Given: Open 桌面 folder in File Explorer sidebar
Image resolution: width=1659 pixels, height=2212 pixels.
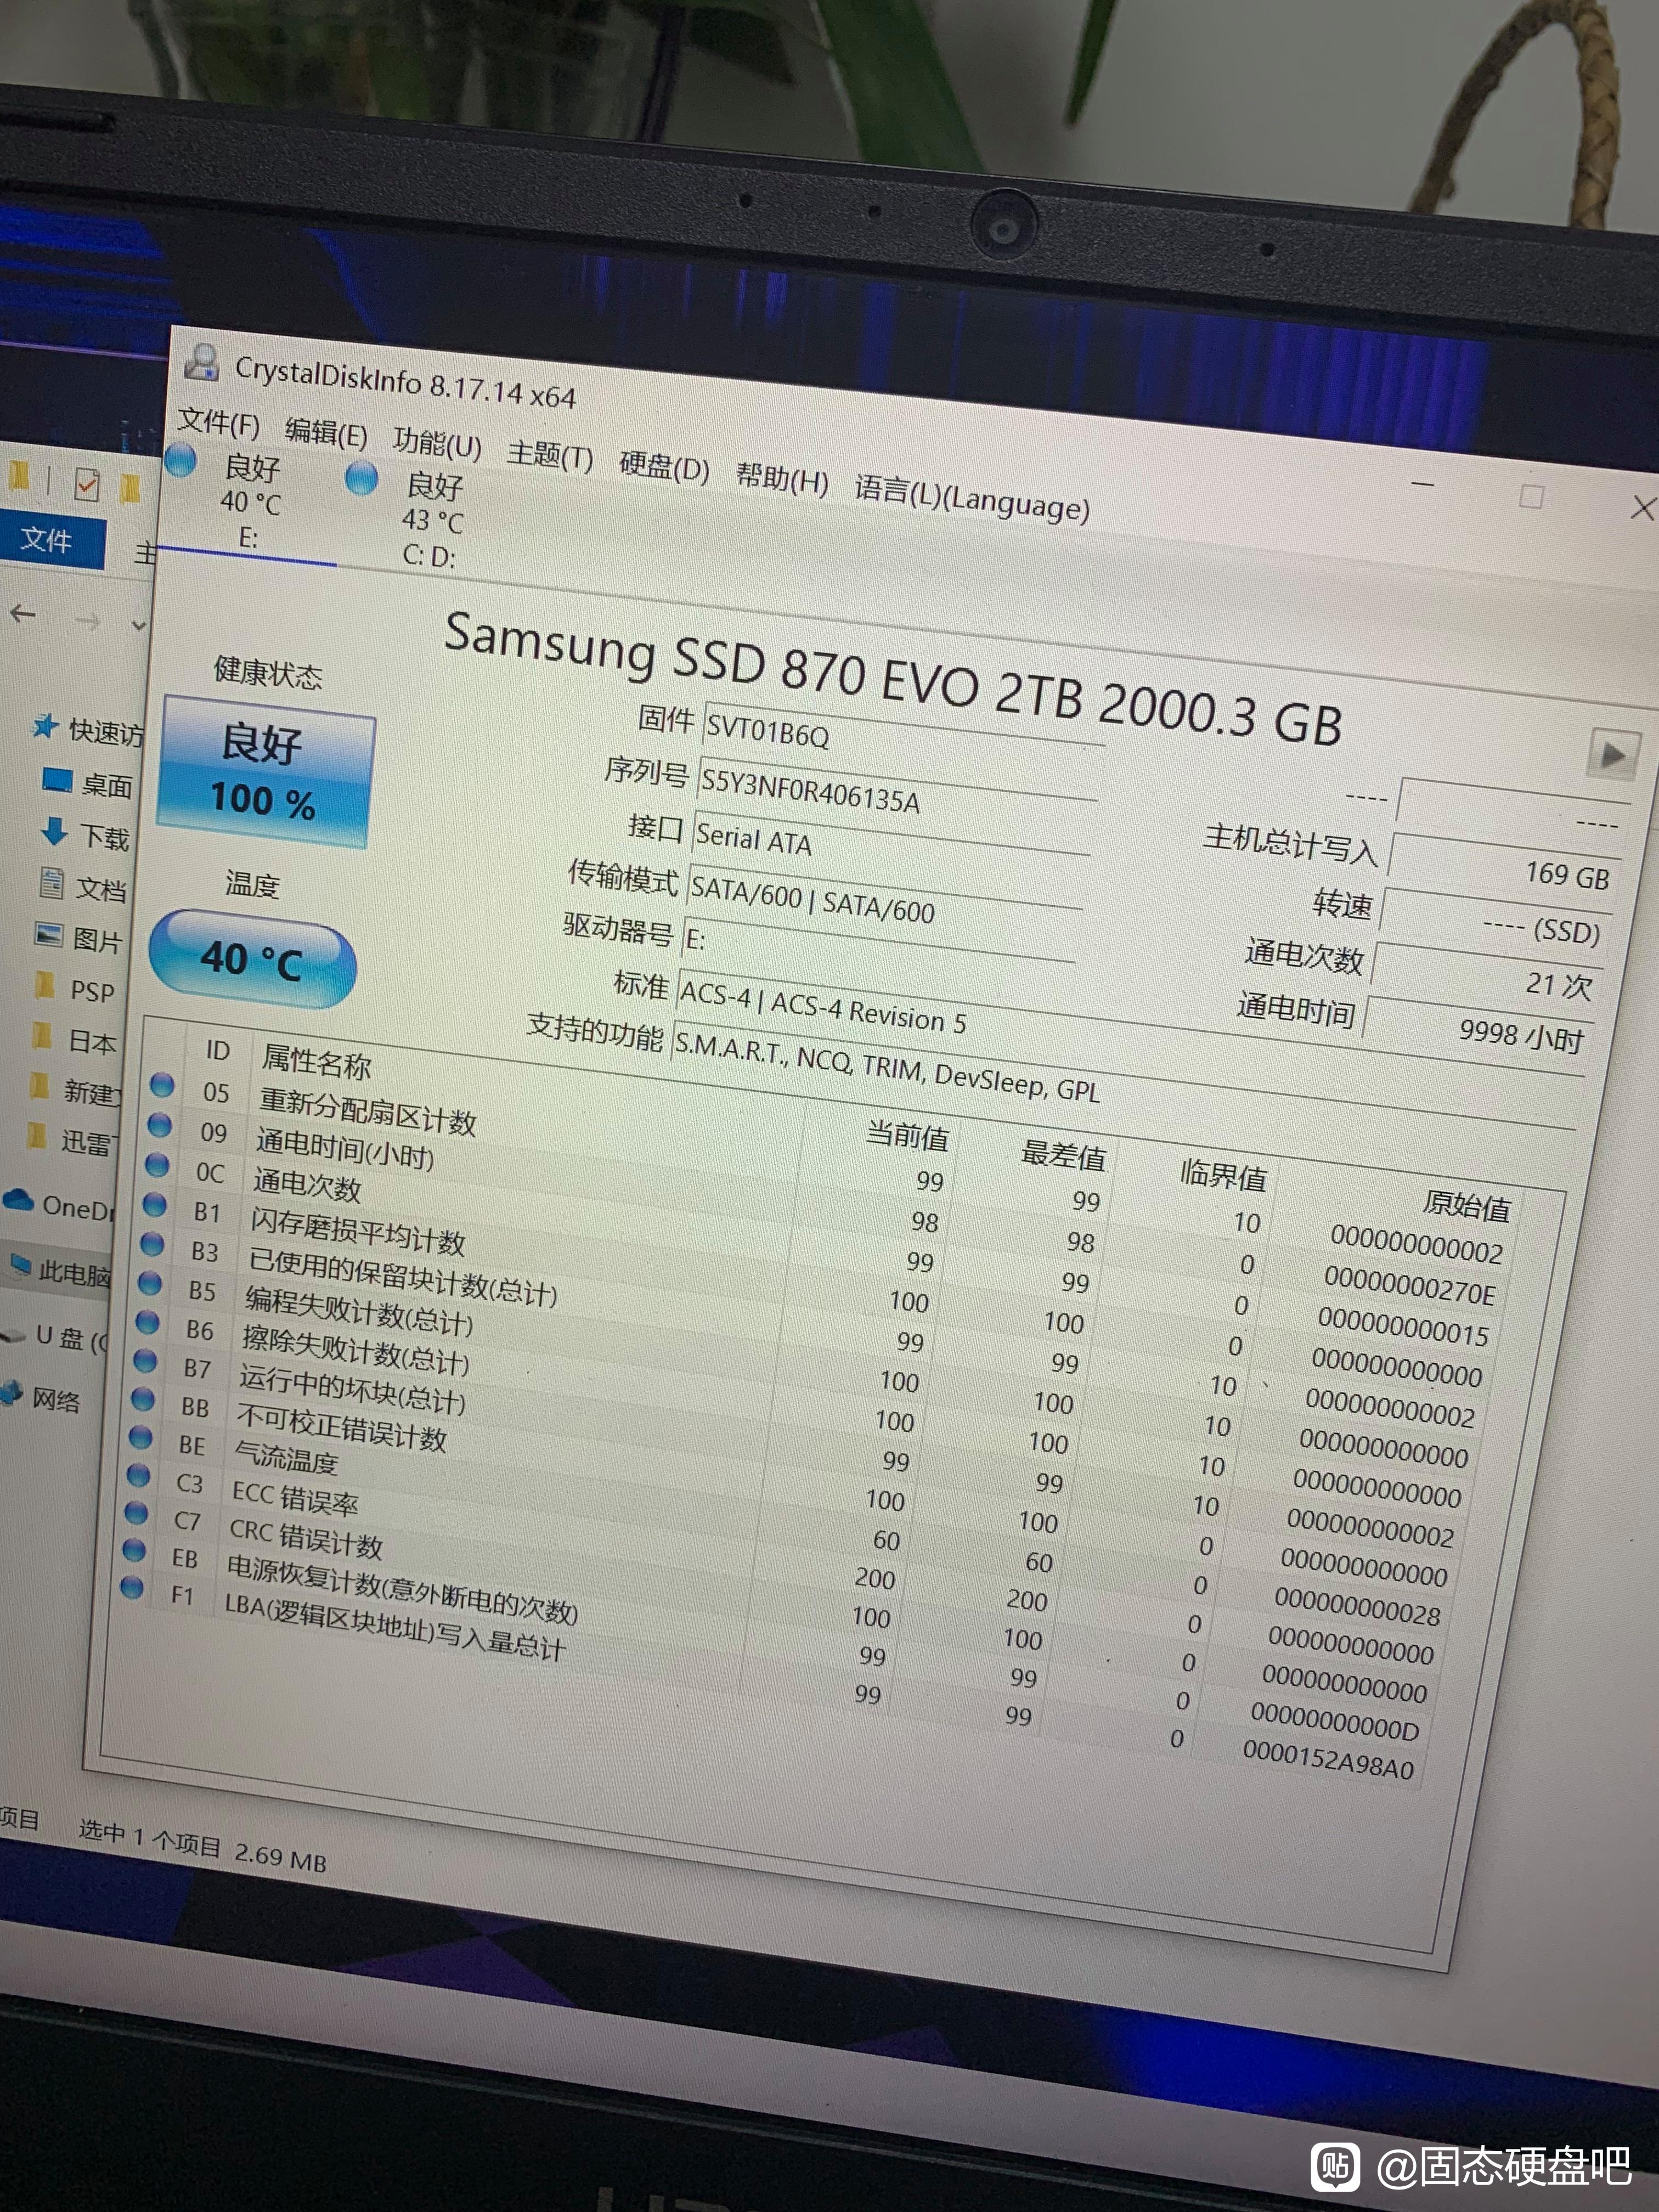Looking at the screenshot, I should pyautogui.click(x=89, y=784).
